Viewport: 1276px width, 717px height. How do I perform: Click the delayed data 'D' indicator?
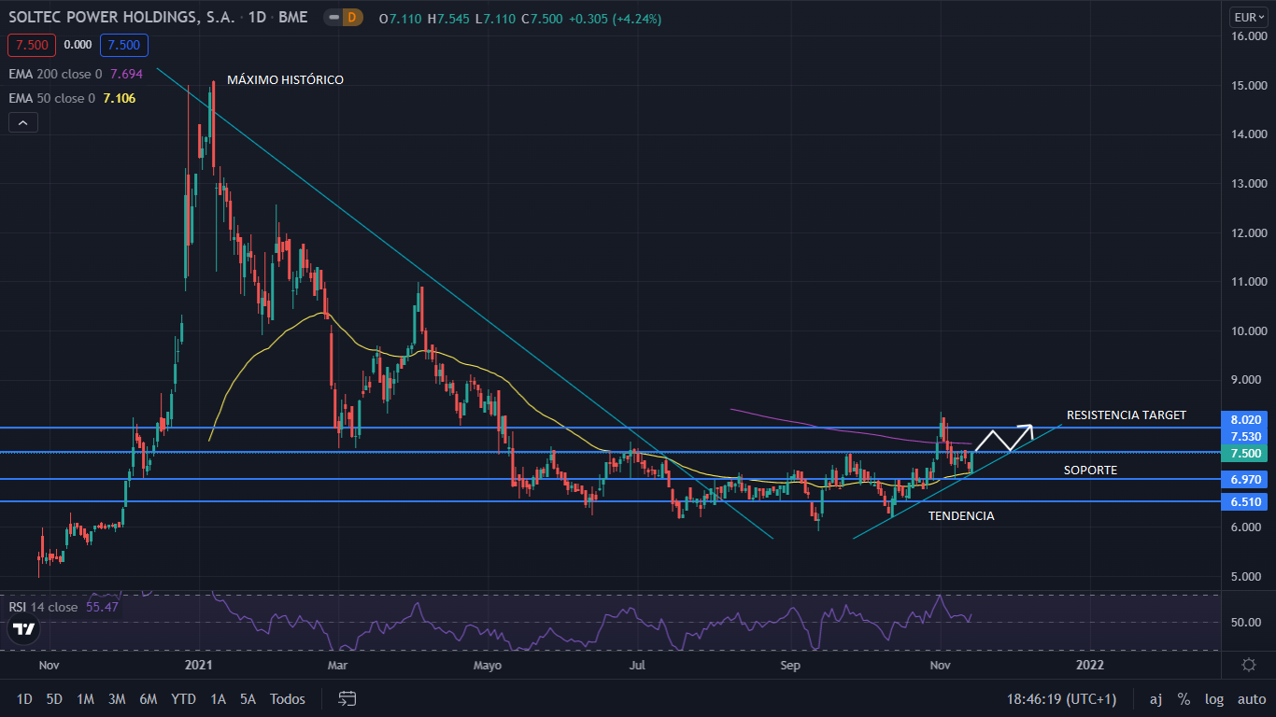pos(351,18)
